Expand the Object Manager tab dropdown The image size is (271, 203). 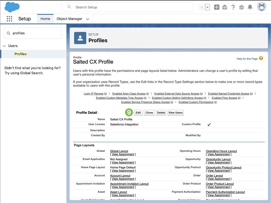click(88, 19)
